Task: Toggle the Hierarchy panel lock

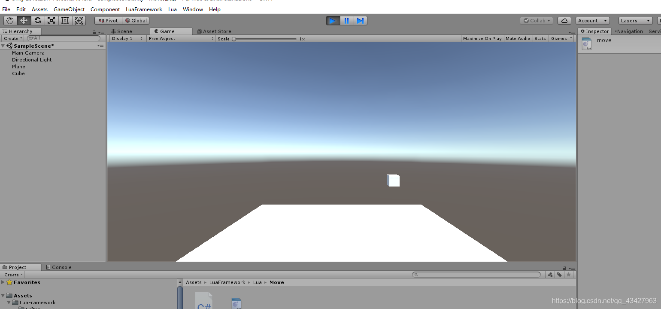Action: click(x=94, y=32)
